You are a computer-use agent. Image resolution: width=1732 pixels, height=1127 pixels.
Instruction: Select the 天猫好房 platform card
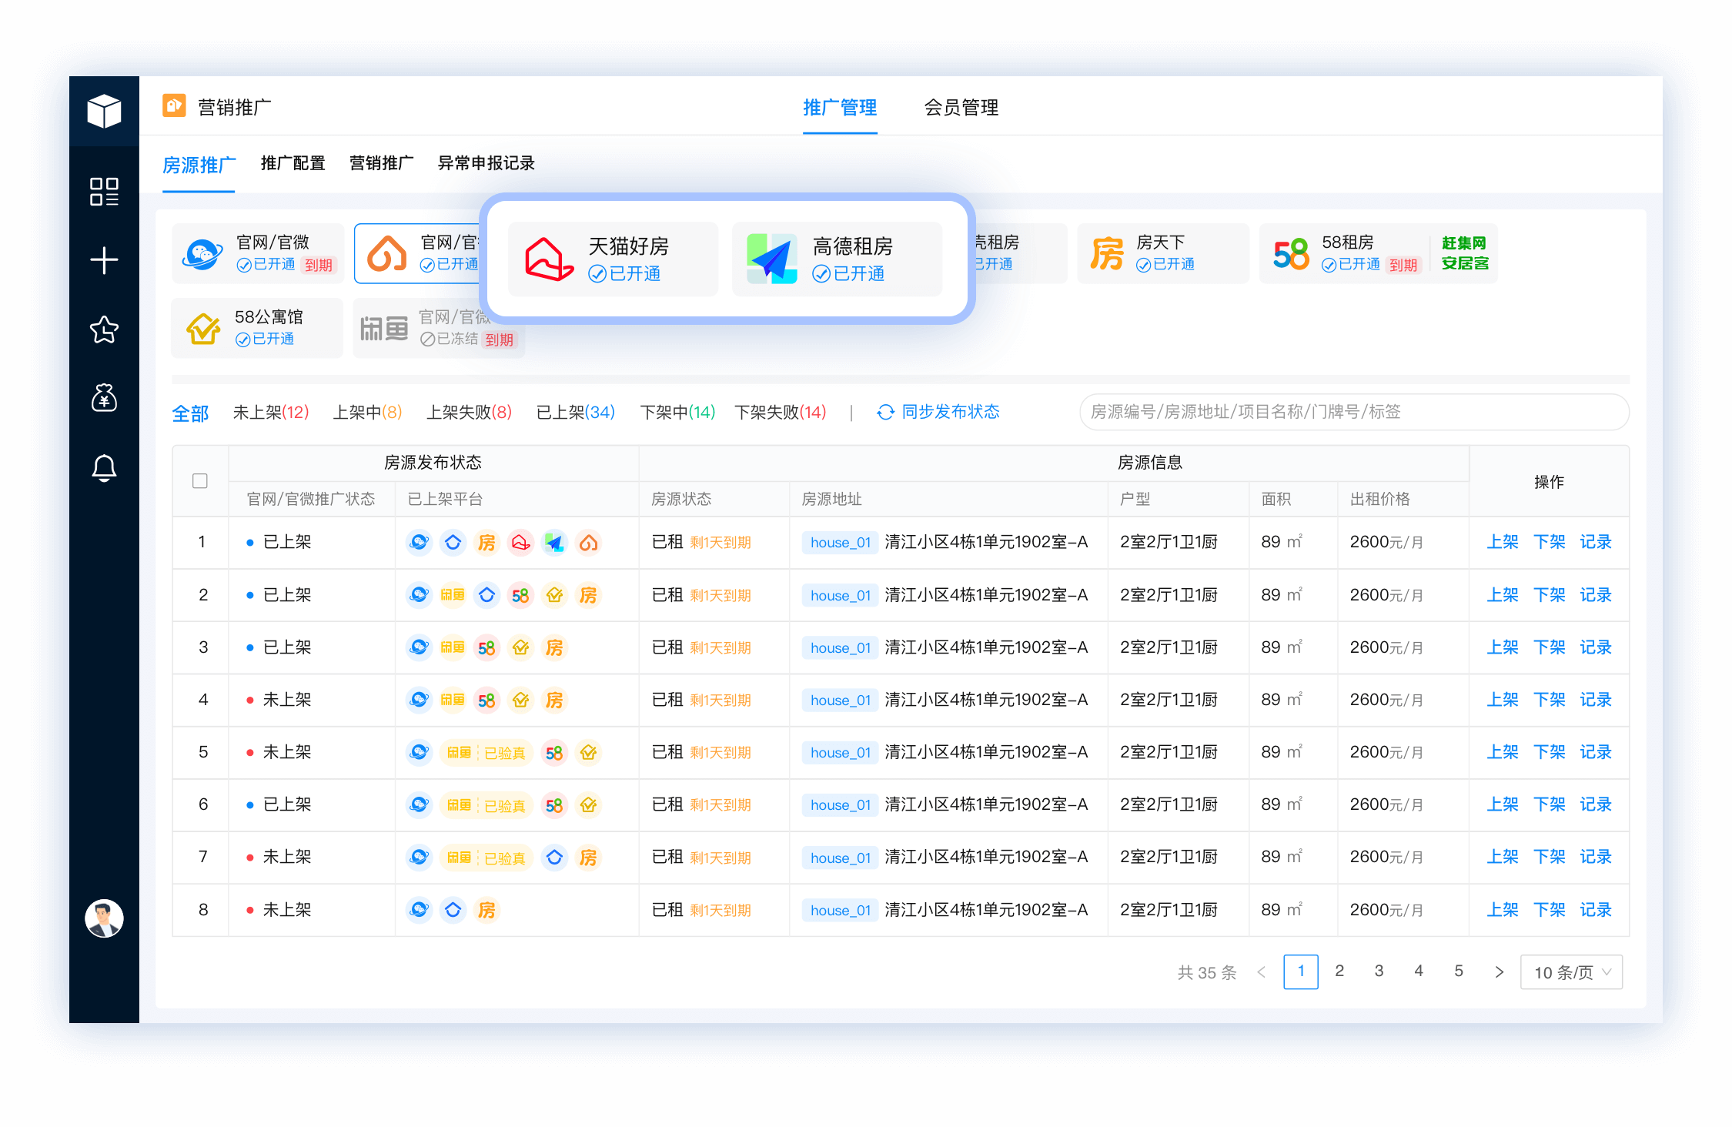tap(613, 259)
